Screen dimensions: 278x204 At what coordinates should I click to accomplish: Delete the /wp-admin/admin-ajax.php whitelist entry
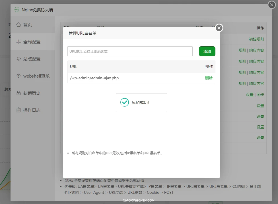(209, 78)
